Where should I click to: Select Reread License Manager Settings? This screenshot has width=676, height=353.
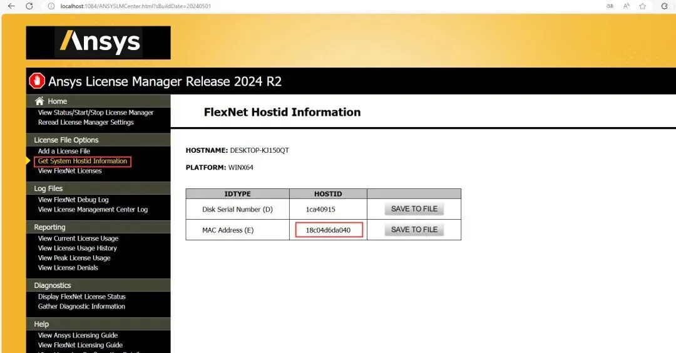pos(86,123)
